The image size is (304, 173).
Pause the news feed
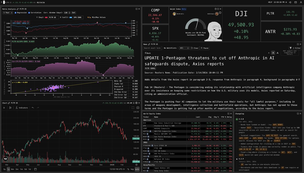(204, 48)
